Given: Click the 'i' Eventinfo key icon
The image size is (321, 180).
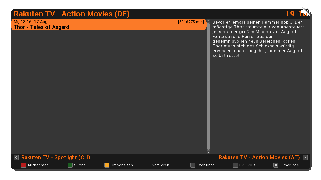Looking at the screenshot, I should pos(193,165).
